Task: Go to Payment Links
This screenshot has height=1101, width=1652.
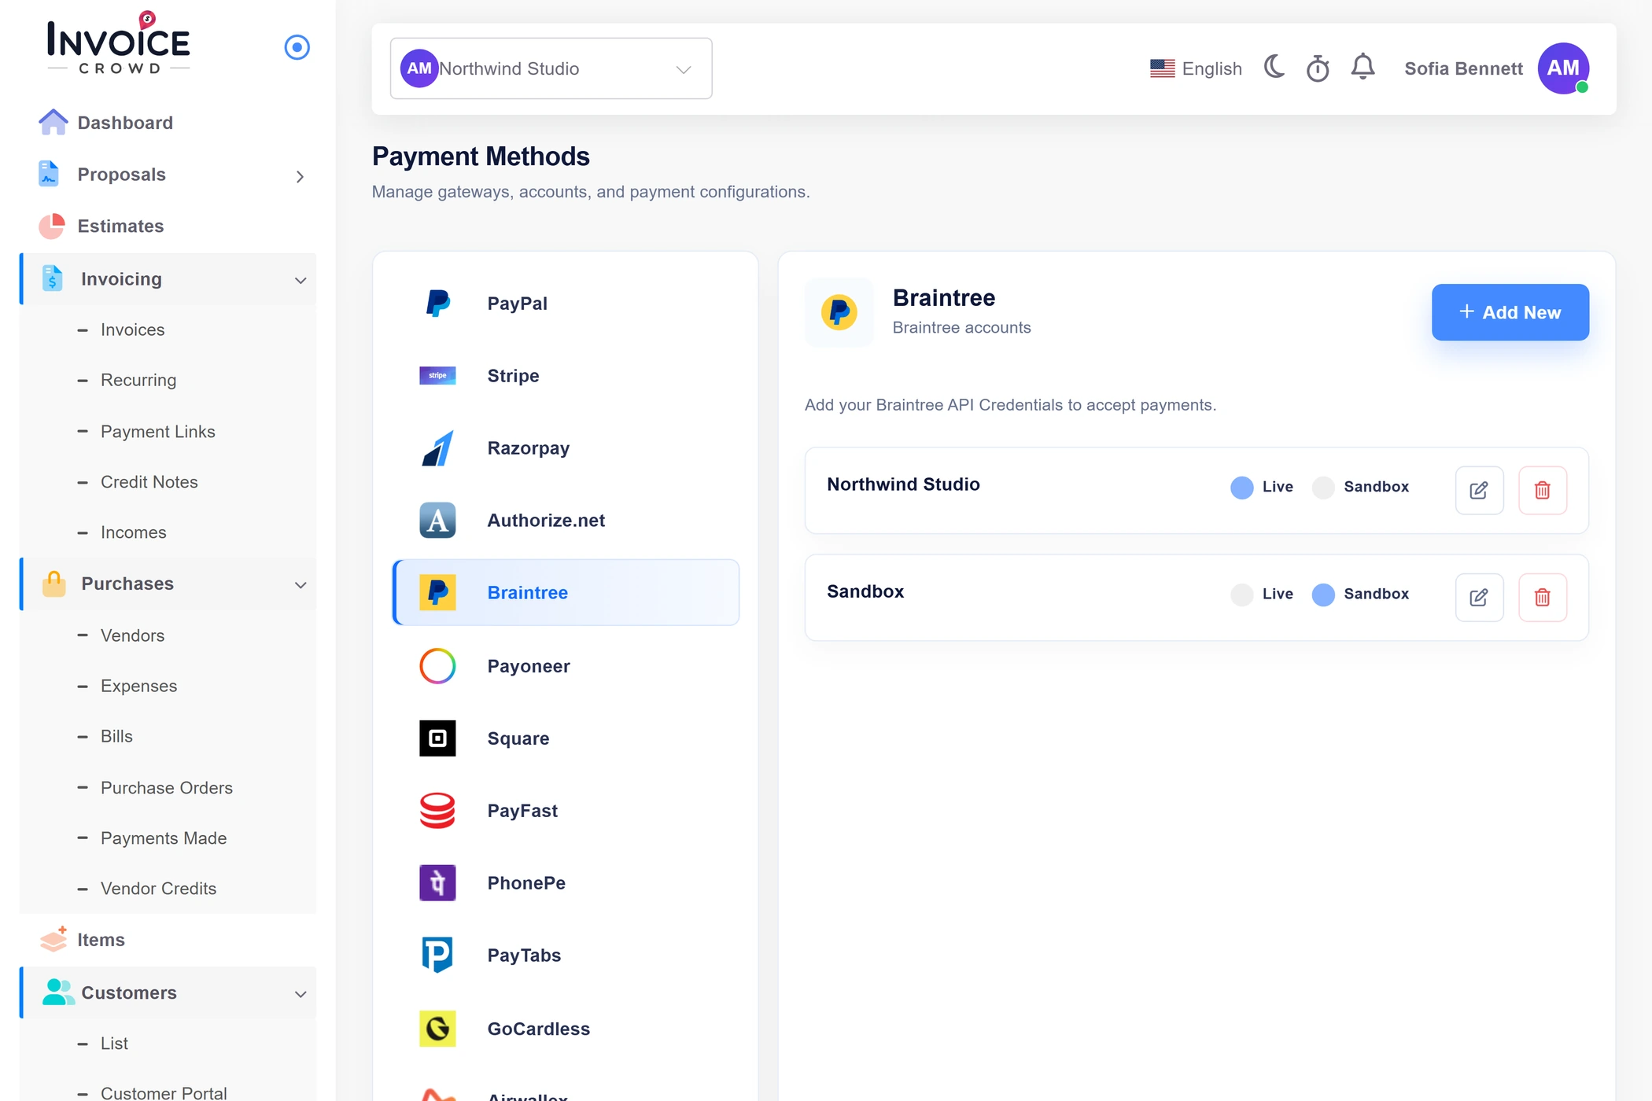Action: [157, 431]
